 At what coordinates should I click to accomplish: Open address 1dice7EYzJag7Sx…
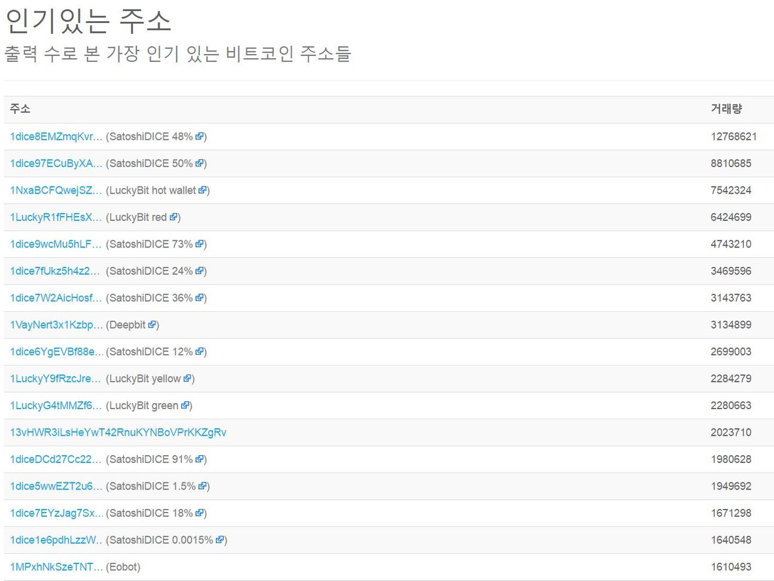pyautogui.click(x=56, y=513)
